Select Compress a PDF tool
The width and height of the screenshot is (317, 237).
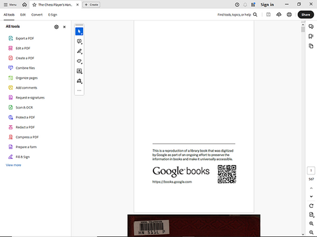click(23, 137)
